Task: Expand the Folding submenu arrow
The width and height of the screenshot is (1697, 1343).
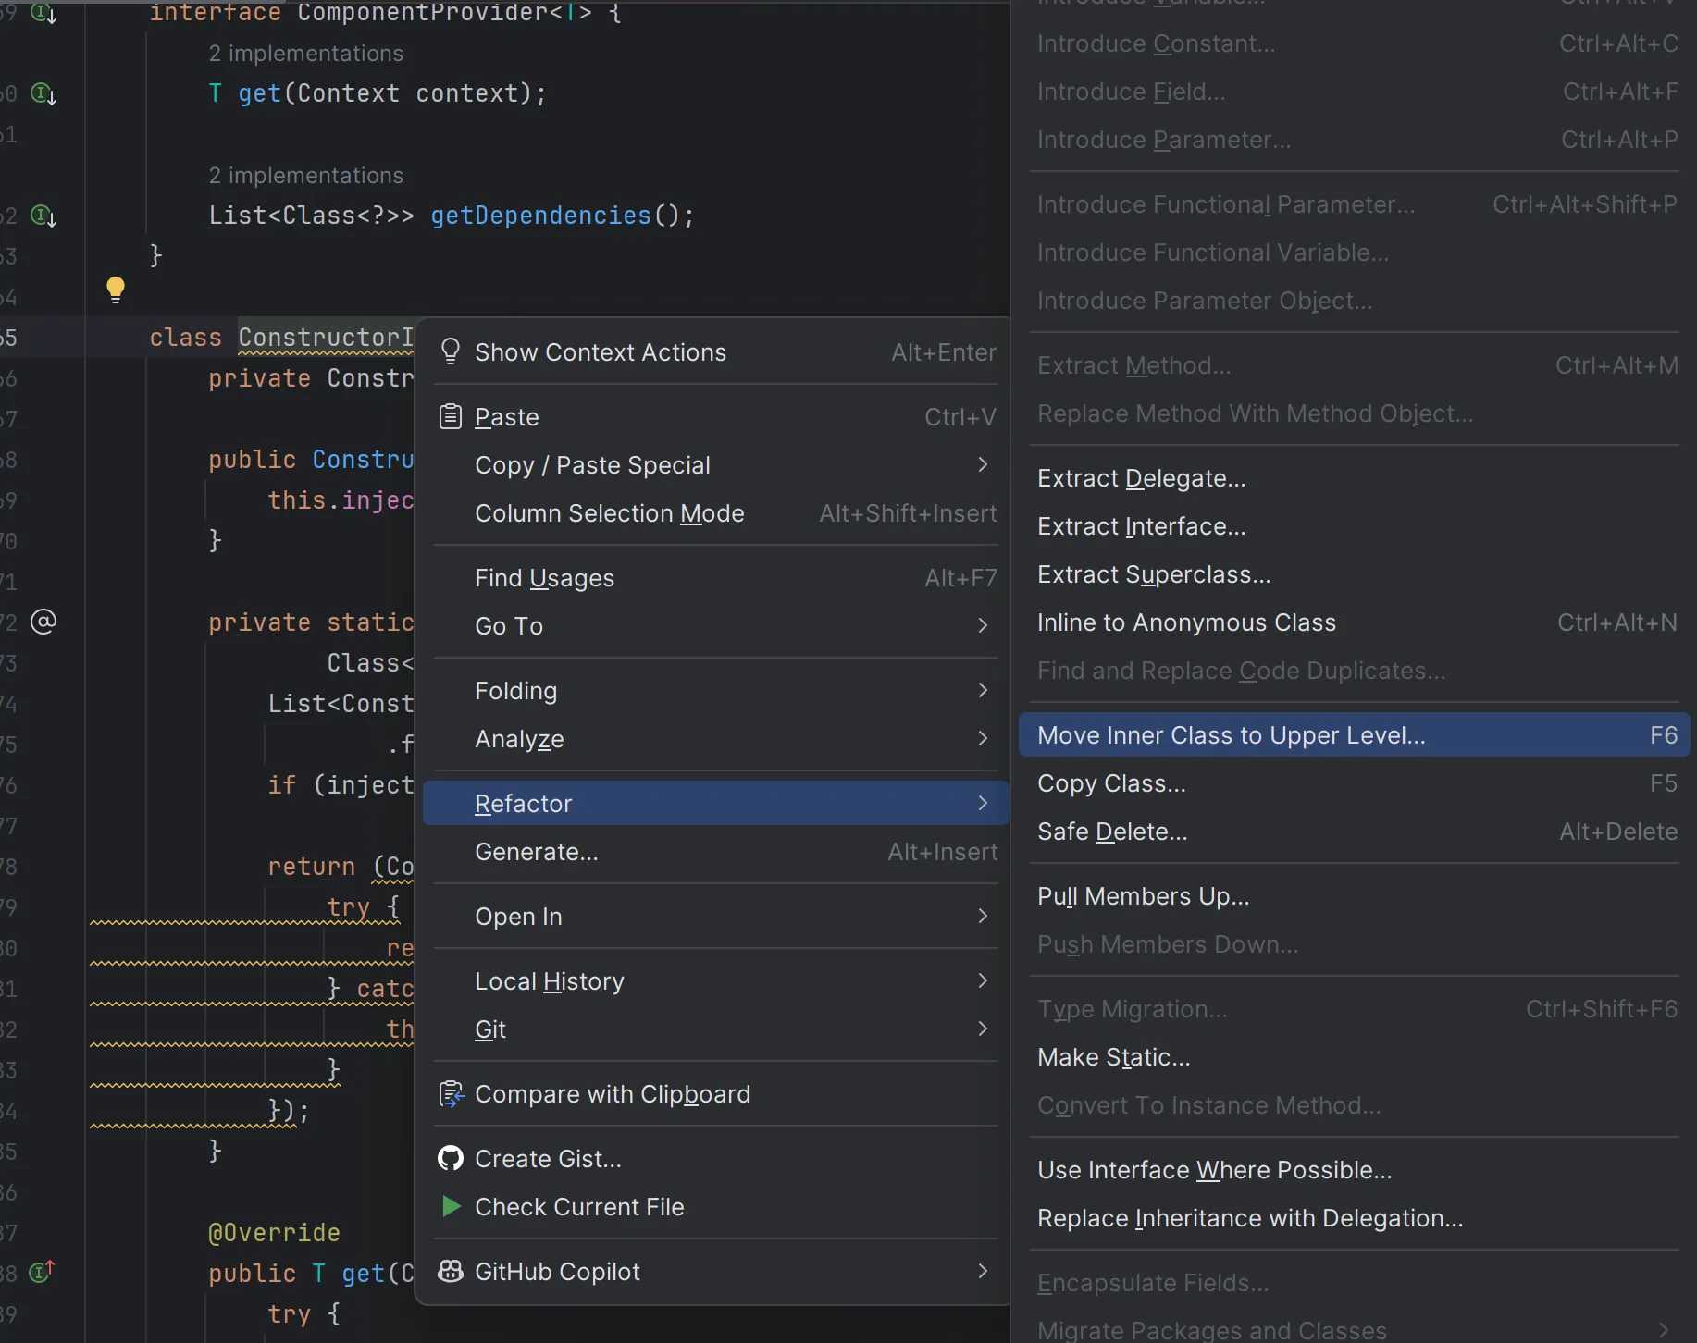Action: click(983, 691)
